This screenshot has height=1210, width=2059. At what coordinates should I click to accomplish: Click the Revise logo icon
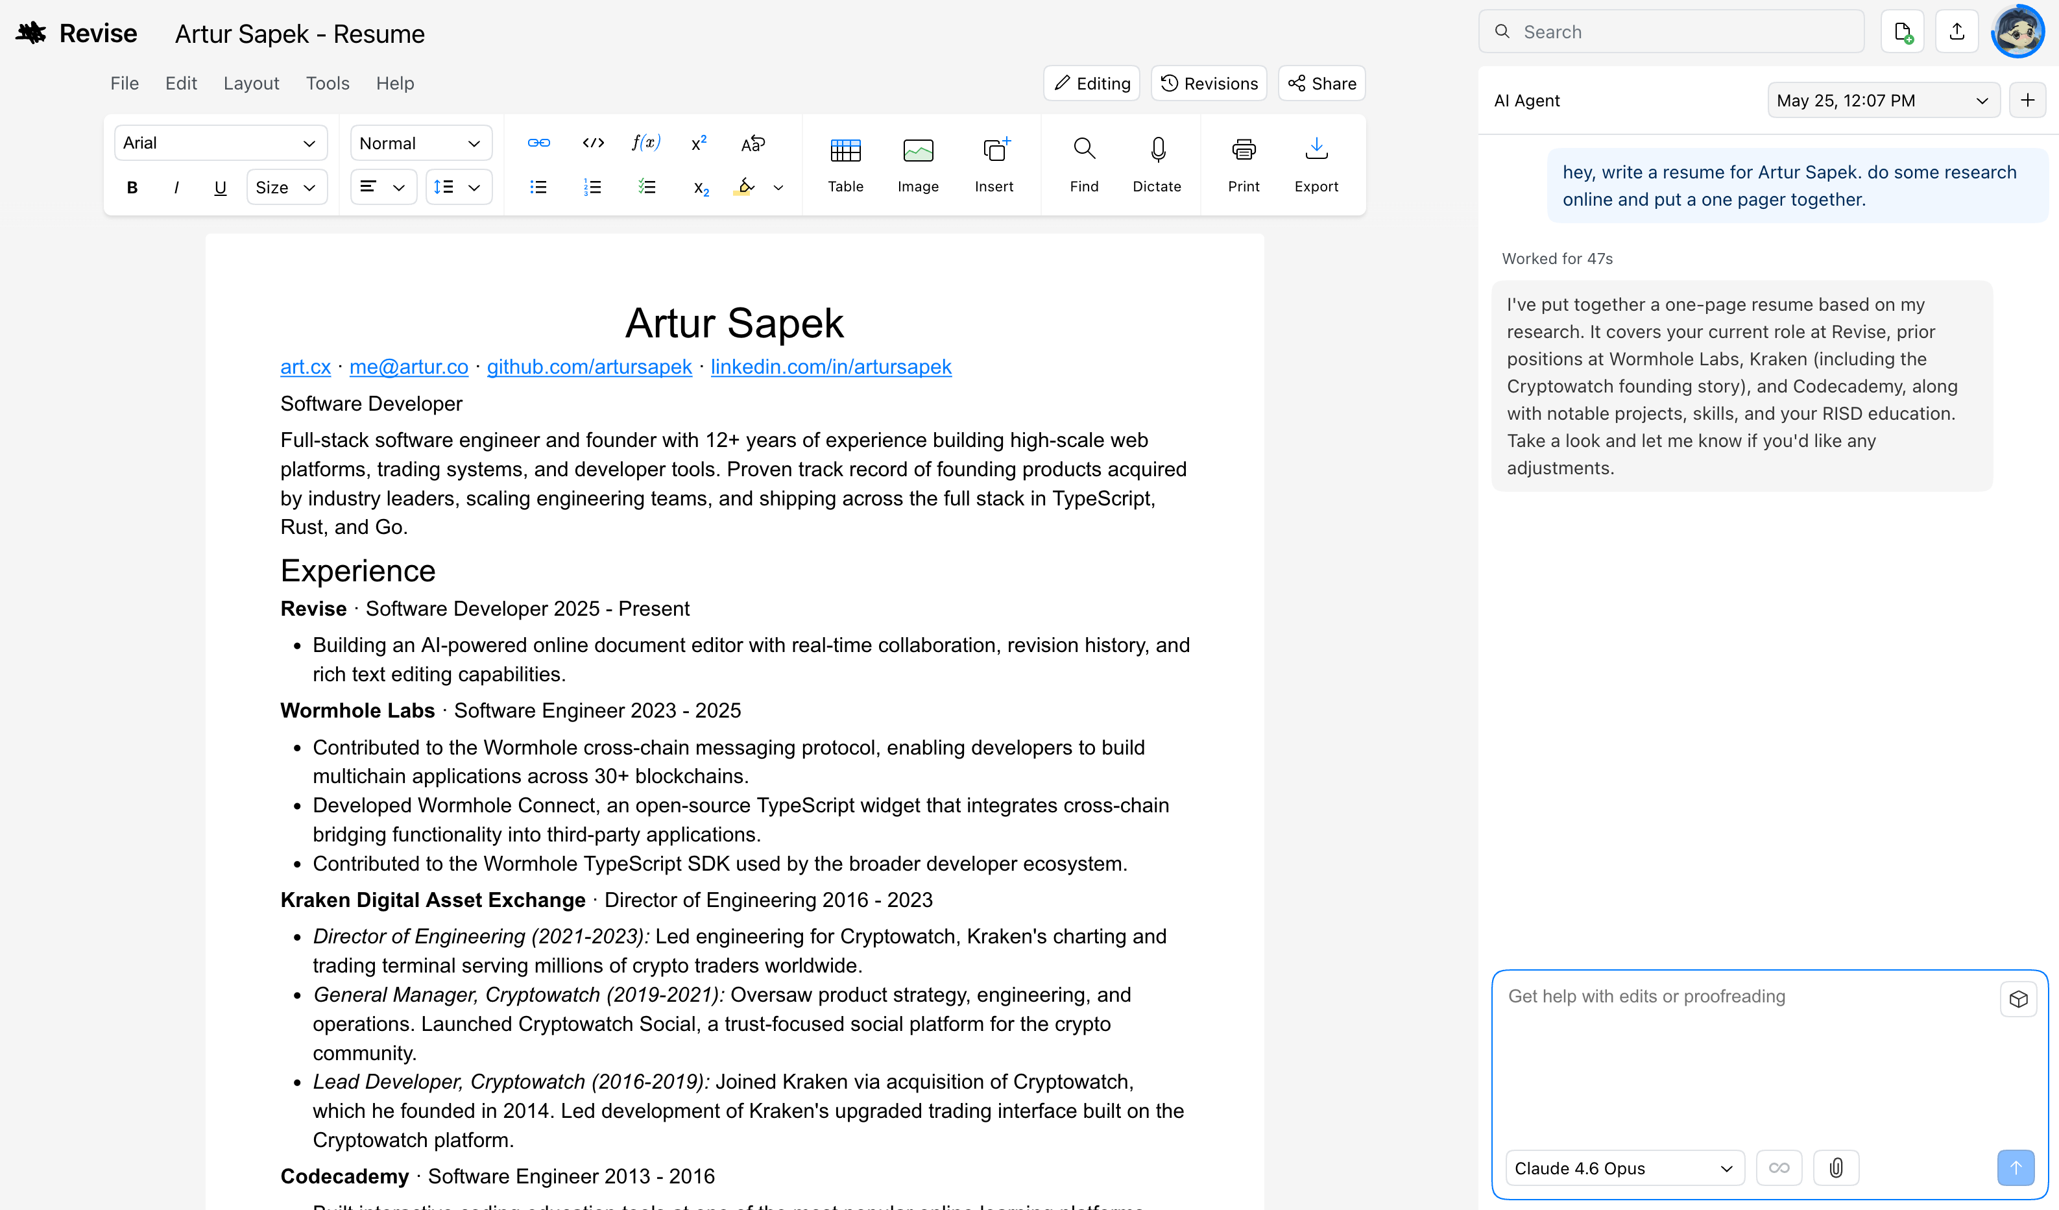point(31,32)
